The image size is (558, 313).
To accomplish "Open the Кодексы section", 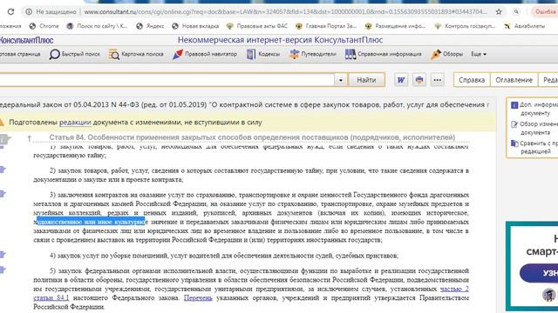I will [x=263, y=54].
